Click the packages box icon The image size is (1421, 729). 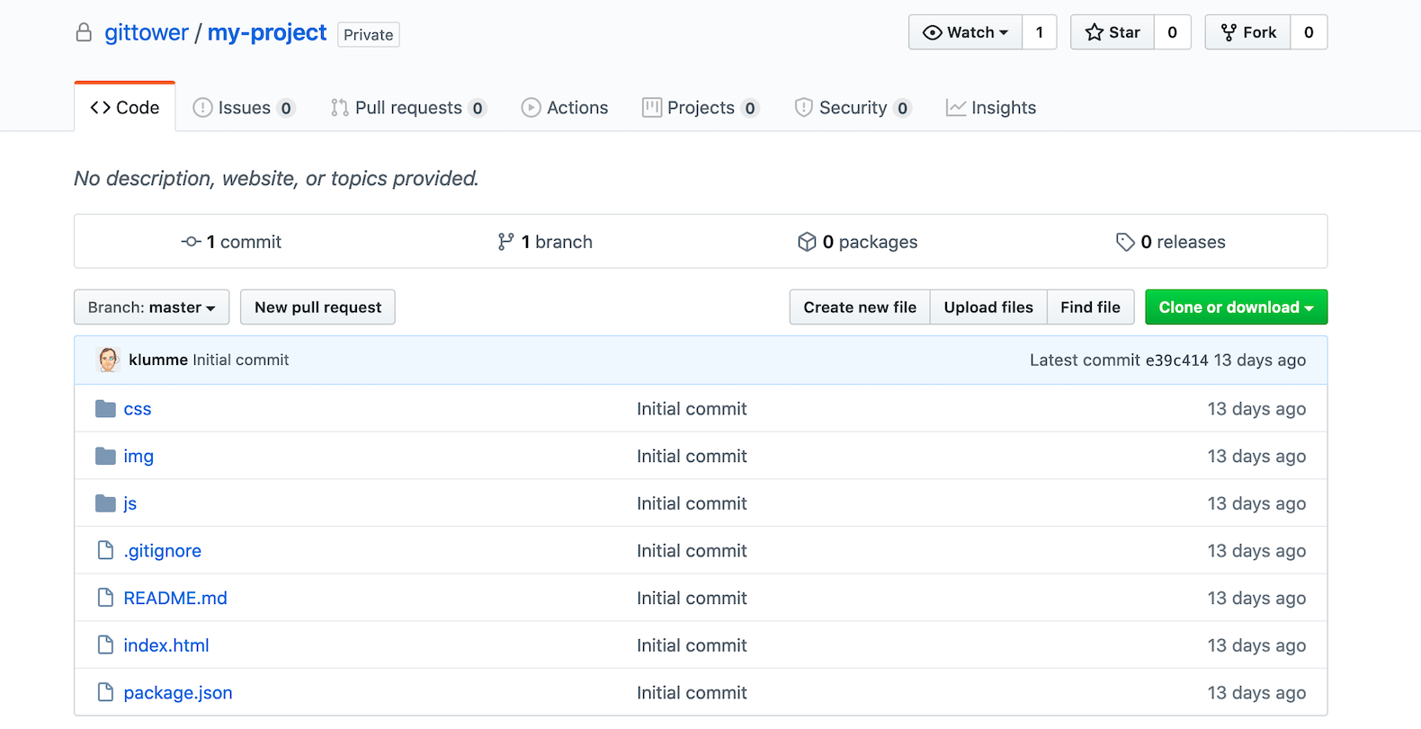click(x=807, y=242)
